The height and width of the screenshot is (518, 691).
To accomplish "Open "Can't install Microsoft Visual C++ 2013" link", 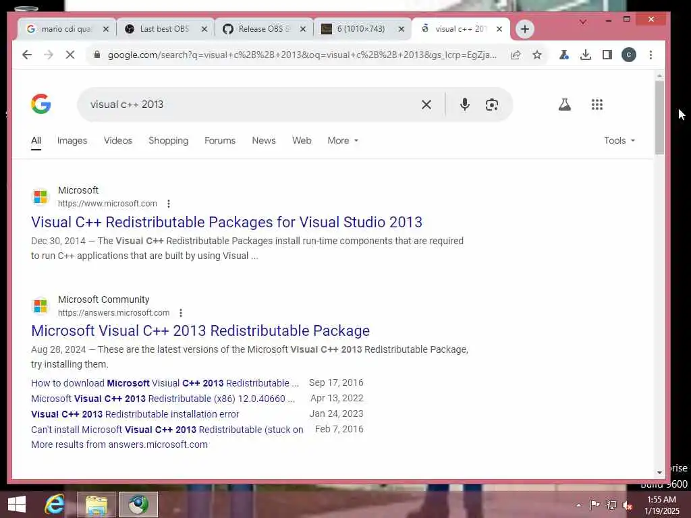I will pos(167,430).
